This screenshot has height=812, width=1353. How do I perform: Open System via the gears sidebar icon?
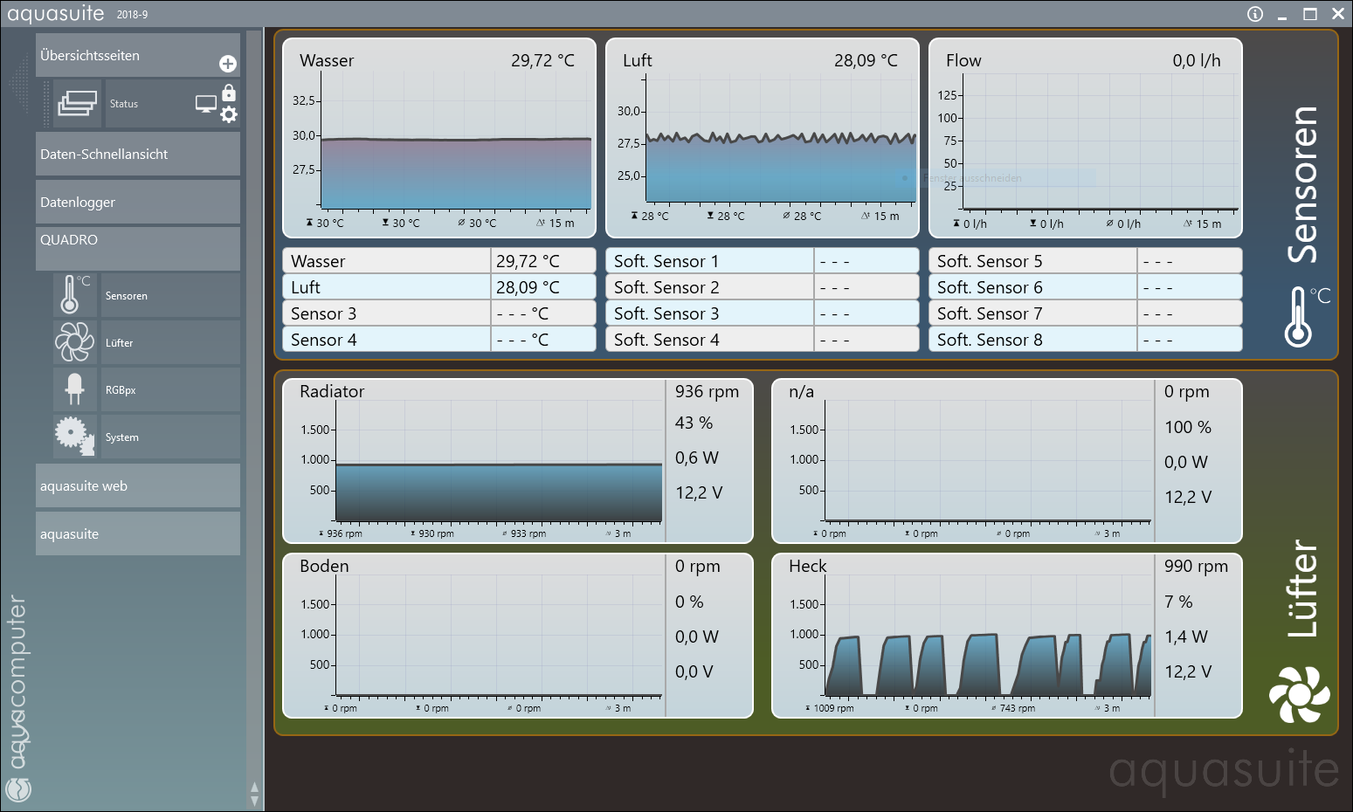[74, 436]
